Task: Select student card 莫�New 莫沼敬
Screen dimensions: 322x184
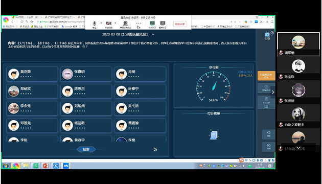Action: point(32,74)
